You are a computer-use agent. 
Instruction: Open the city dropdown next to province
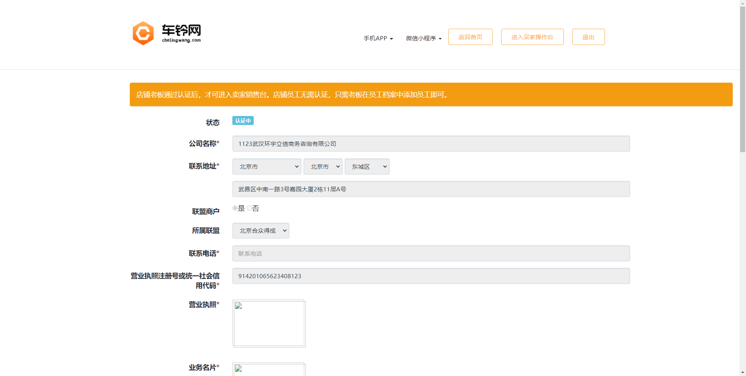pyautogui.click(x=322, y=166)
